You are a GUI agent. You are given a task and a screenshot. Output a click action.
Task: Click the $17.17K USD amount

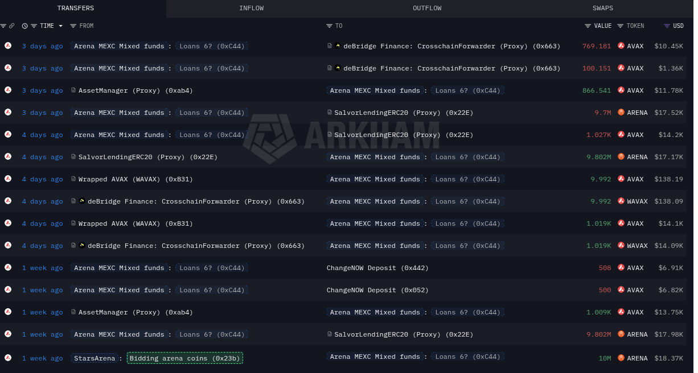tap(668, 157)
